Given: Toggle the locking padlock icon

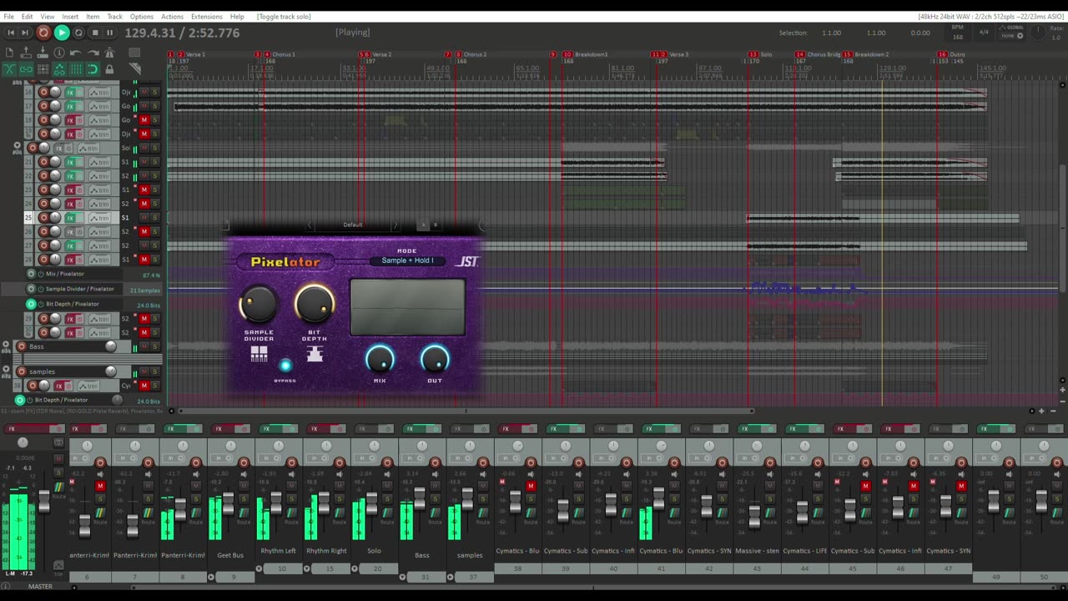Looking at the screenshot, I should pos(108,69).
